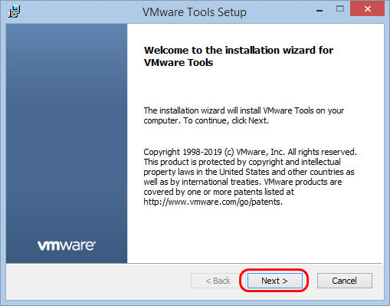Maximize the VMware Tools Setup window
The width and height of the screenshot is (390, 306).
click(340, 9)
